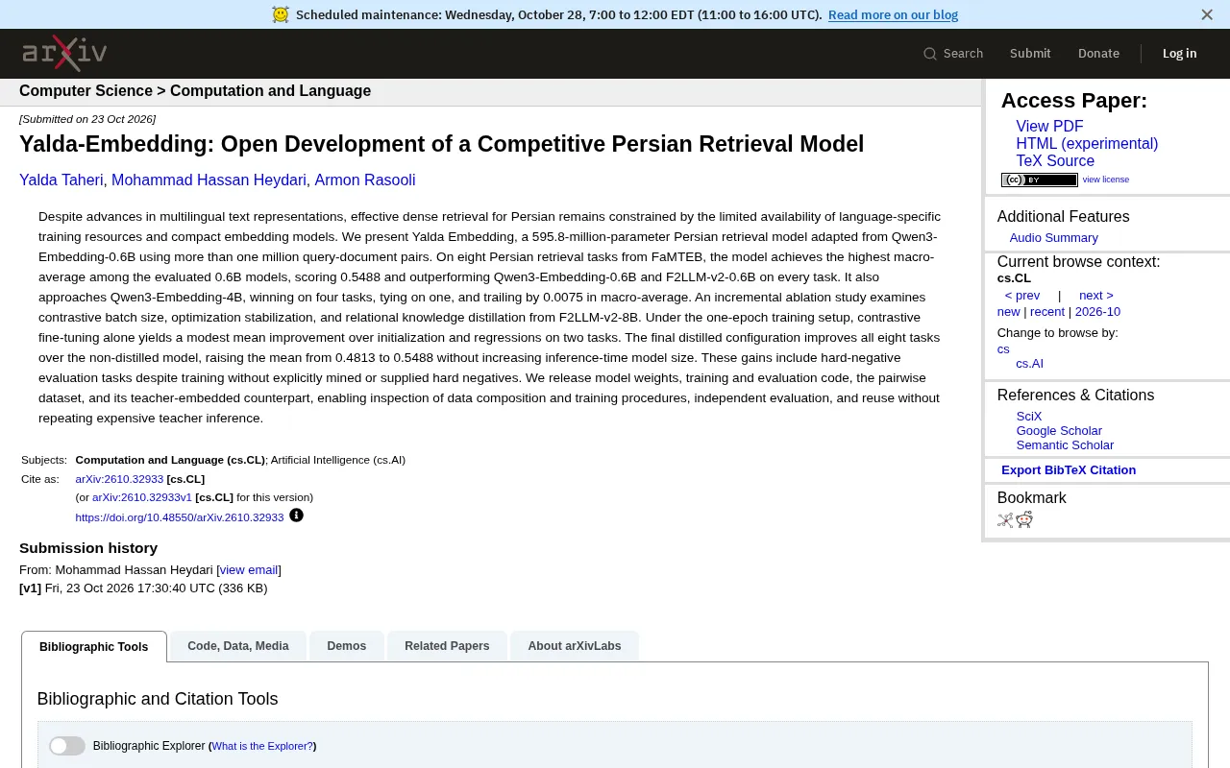
Task: Open the About arXivLabs tab
Action: [x=575, y=646]
